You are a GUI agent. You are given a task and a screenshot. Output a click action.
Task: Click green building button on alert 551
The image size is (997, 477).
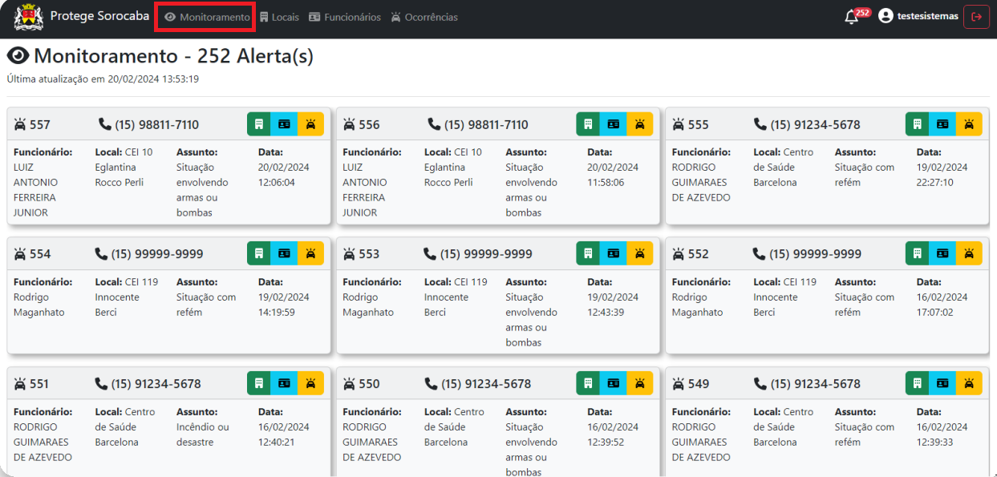coord(259,383)
